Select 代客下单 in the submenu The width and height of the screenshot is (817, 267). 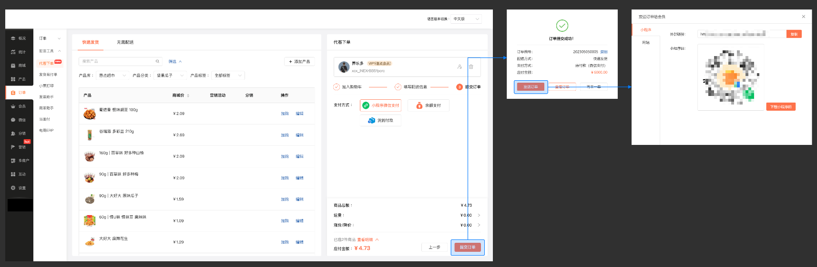pos(46,63)
